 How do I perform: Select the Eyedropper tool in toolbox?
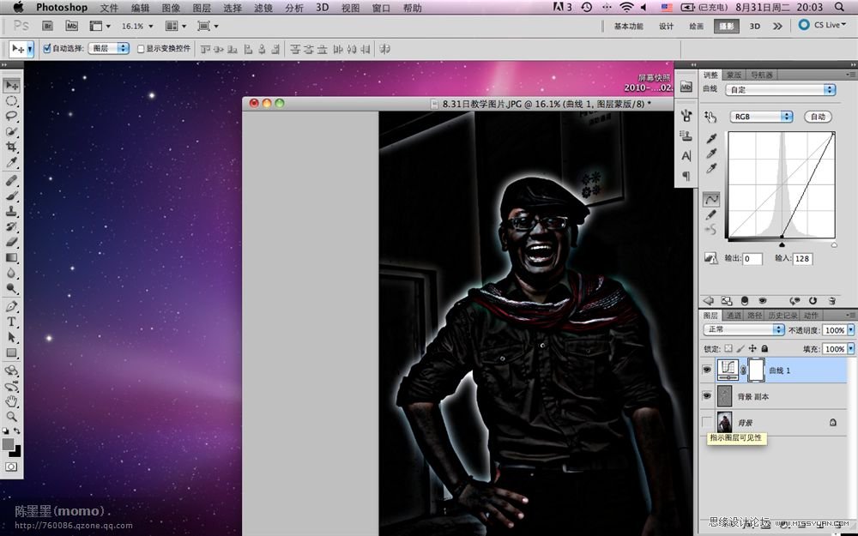11,162
